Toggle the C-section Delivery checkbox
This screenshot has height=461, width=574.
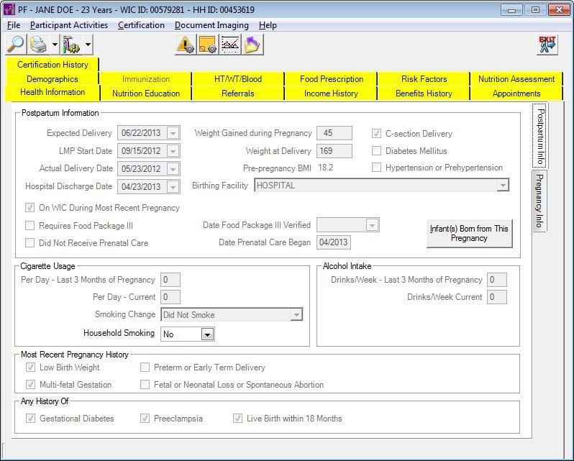[x=376, y=134]
